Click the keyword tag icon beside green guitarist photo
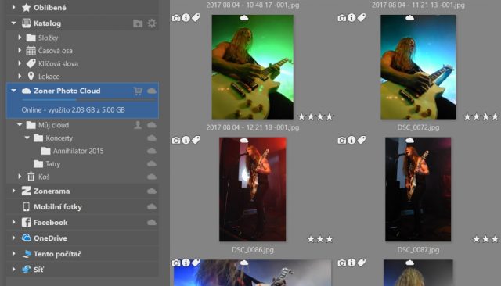Screen dimensions: 501x286 pyautogui.click(x=196, y=17)
